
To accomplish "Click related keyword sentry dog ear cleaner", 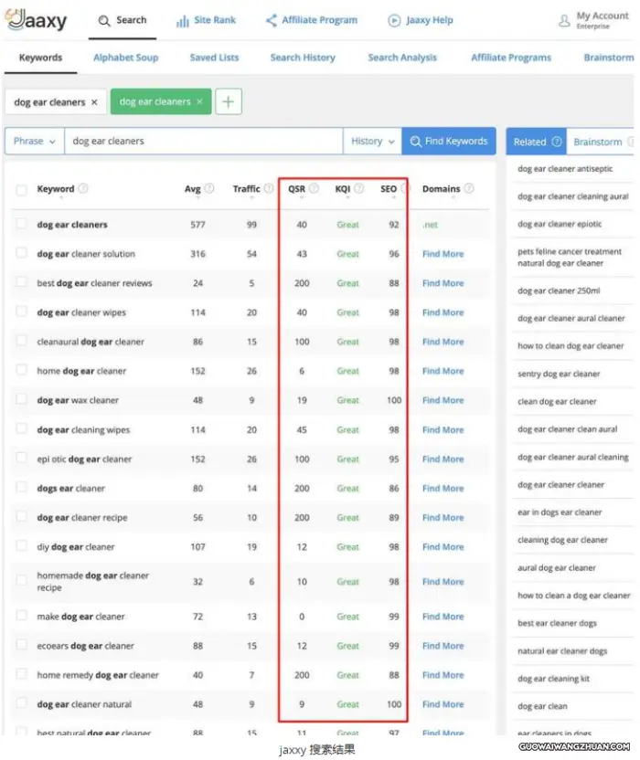I will [559, 374].
